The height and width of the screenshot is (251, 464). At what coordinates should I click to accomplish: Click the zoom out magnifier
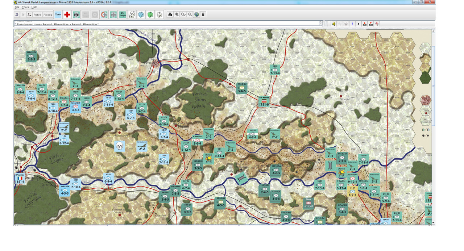coord(190,14)
